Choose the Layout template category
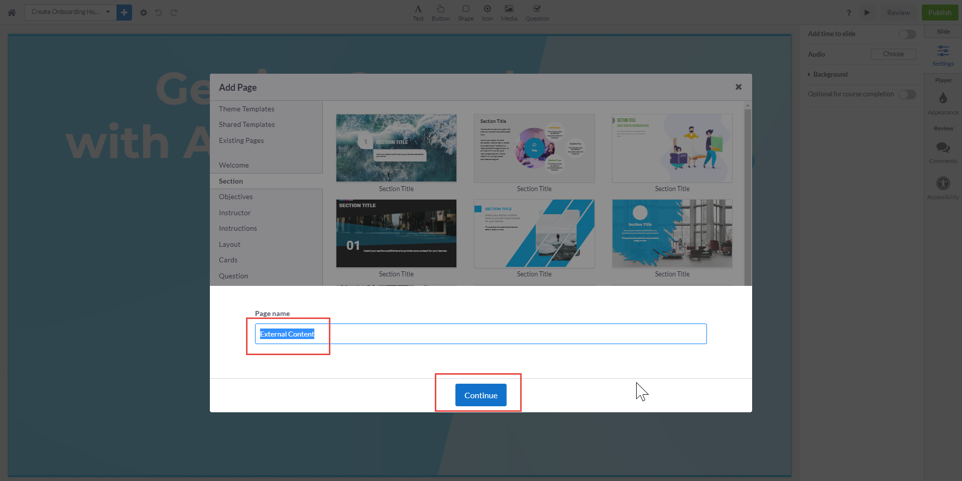 (229, 244)
